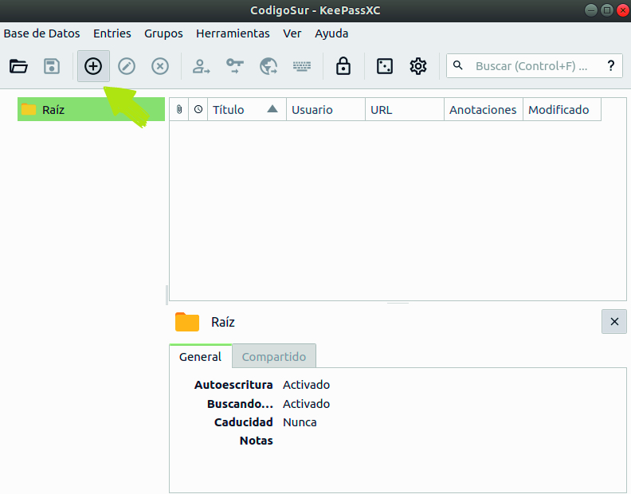631x494 pixels.
Task: Open database with the folder icon
Action: point(18,66)
